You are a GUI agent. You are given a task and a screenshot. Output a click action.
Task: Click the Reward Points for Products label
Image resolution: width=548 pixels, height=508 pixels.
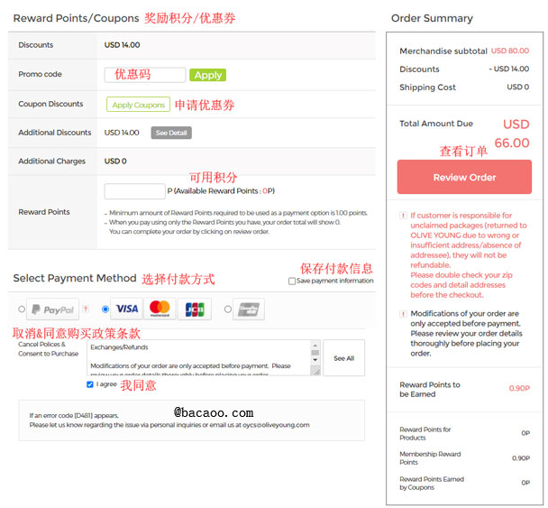[425, 434]
